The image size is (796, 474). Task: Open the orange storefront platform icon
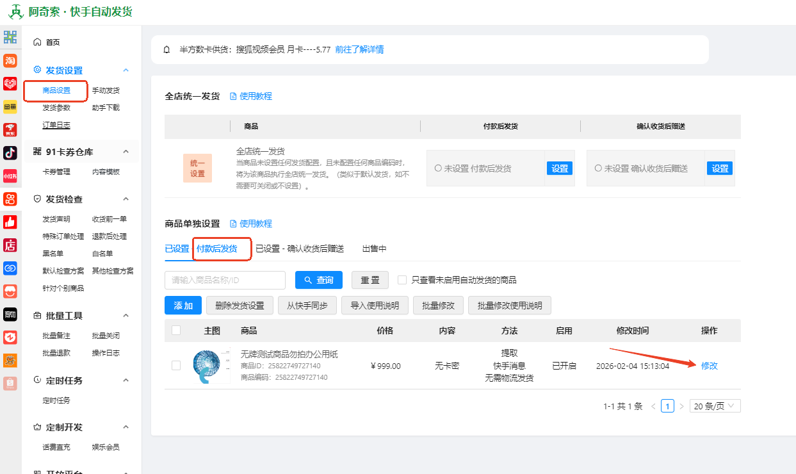pyautogui.click(x=10, y=291)
